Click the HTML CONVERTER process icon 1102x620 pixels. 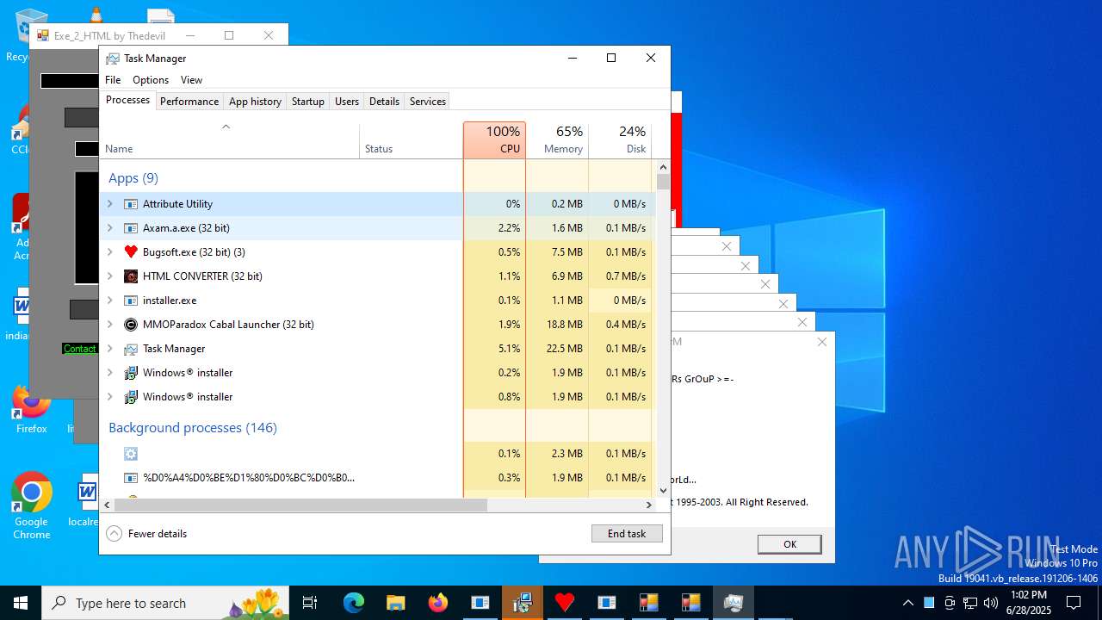coord(131,276)
